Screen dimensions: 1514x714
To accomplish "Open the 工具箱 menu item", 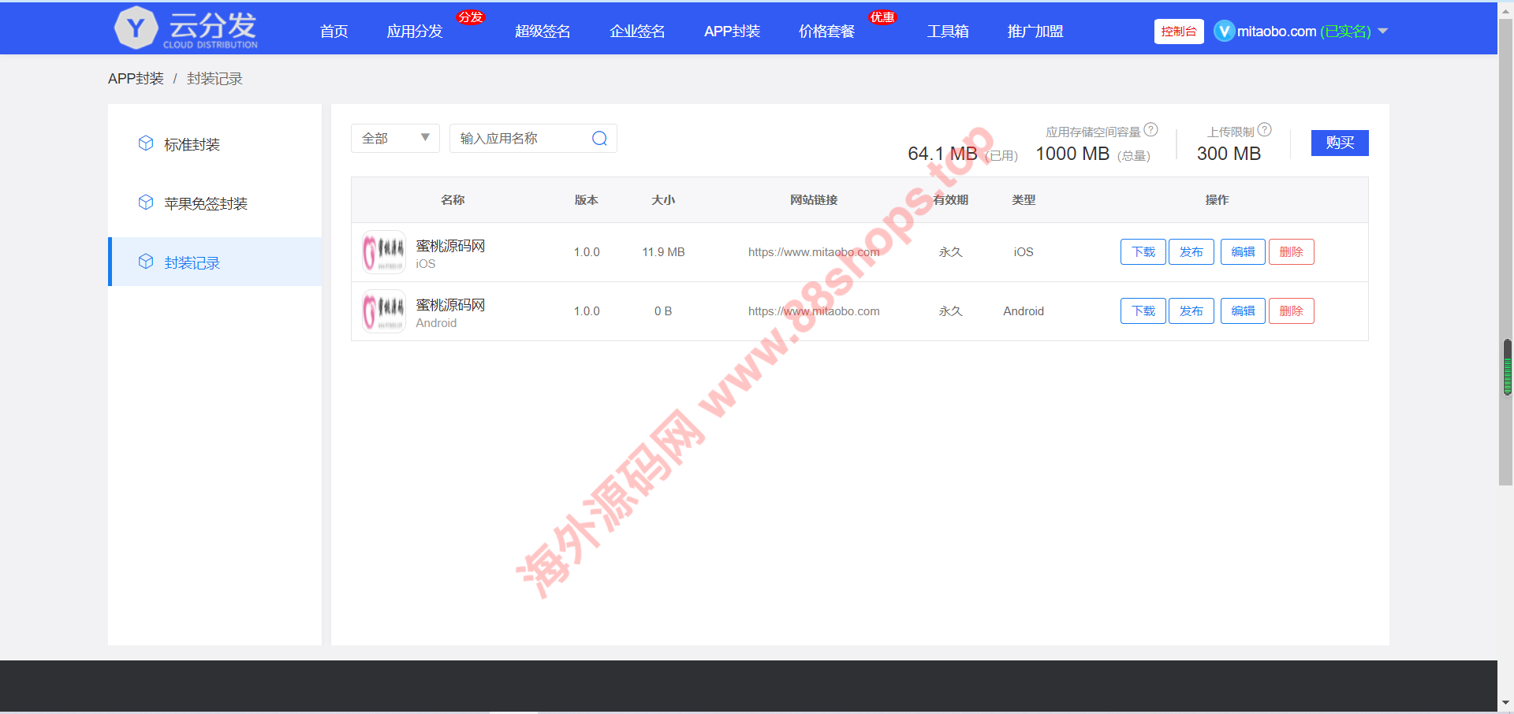I will [948, 32].
